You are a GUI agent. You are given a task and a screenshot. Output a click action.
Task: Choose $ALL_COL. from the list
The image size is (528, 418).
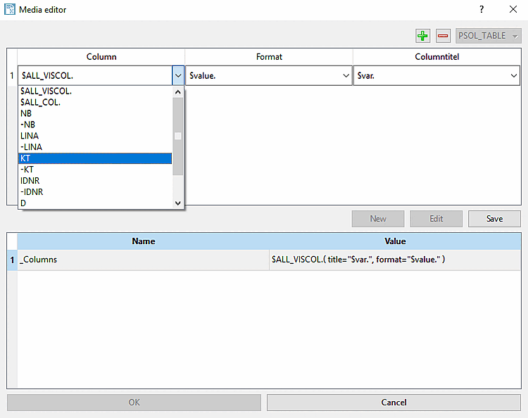pos(95,102)
